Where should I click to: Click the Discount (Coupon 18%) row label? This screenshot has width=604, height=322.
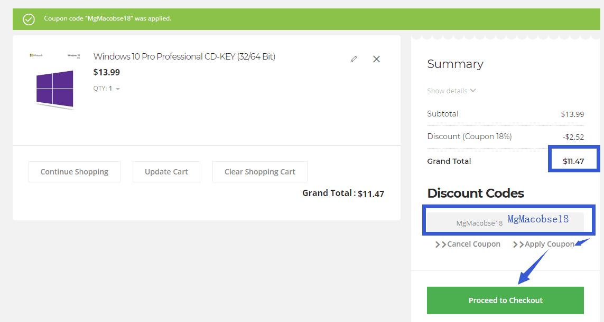coord(469,136)
